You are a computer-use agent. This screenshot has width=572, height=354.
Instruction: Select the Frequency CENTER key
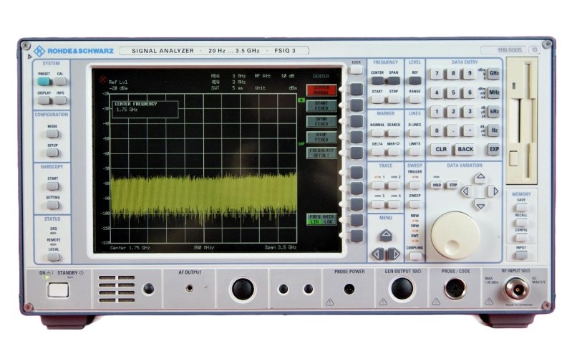(x=377, y=81)
